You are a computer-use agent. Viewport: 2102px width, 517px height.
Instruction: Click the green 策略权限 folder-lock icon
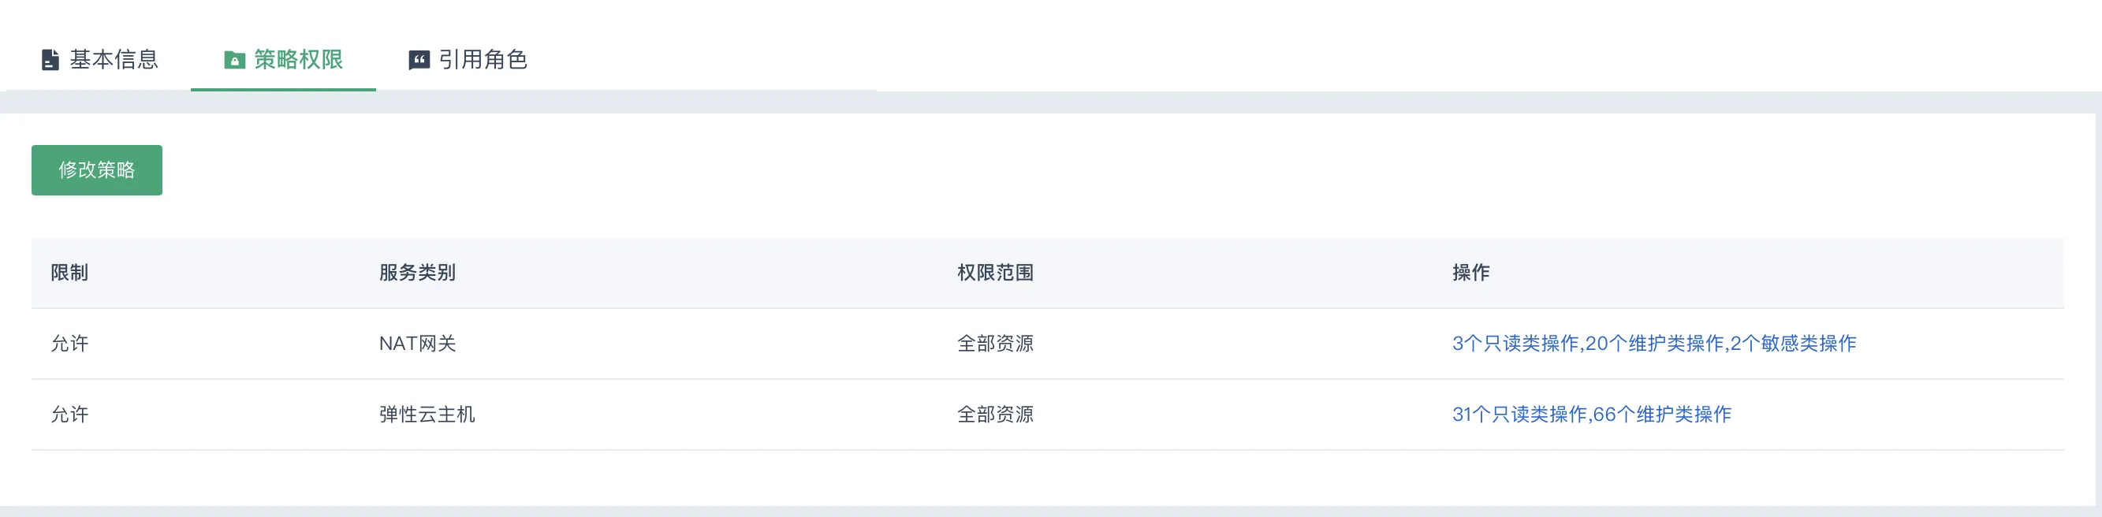point(234,61)
